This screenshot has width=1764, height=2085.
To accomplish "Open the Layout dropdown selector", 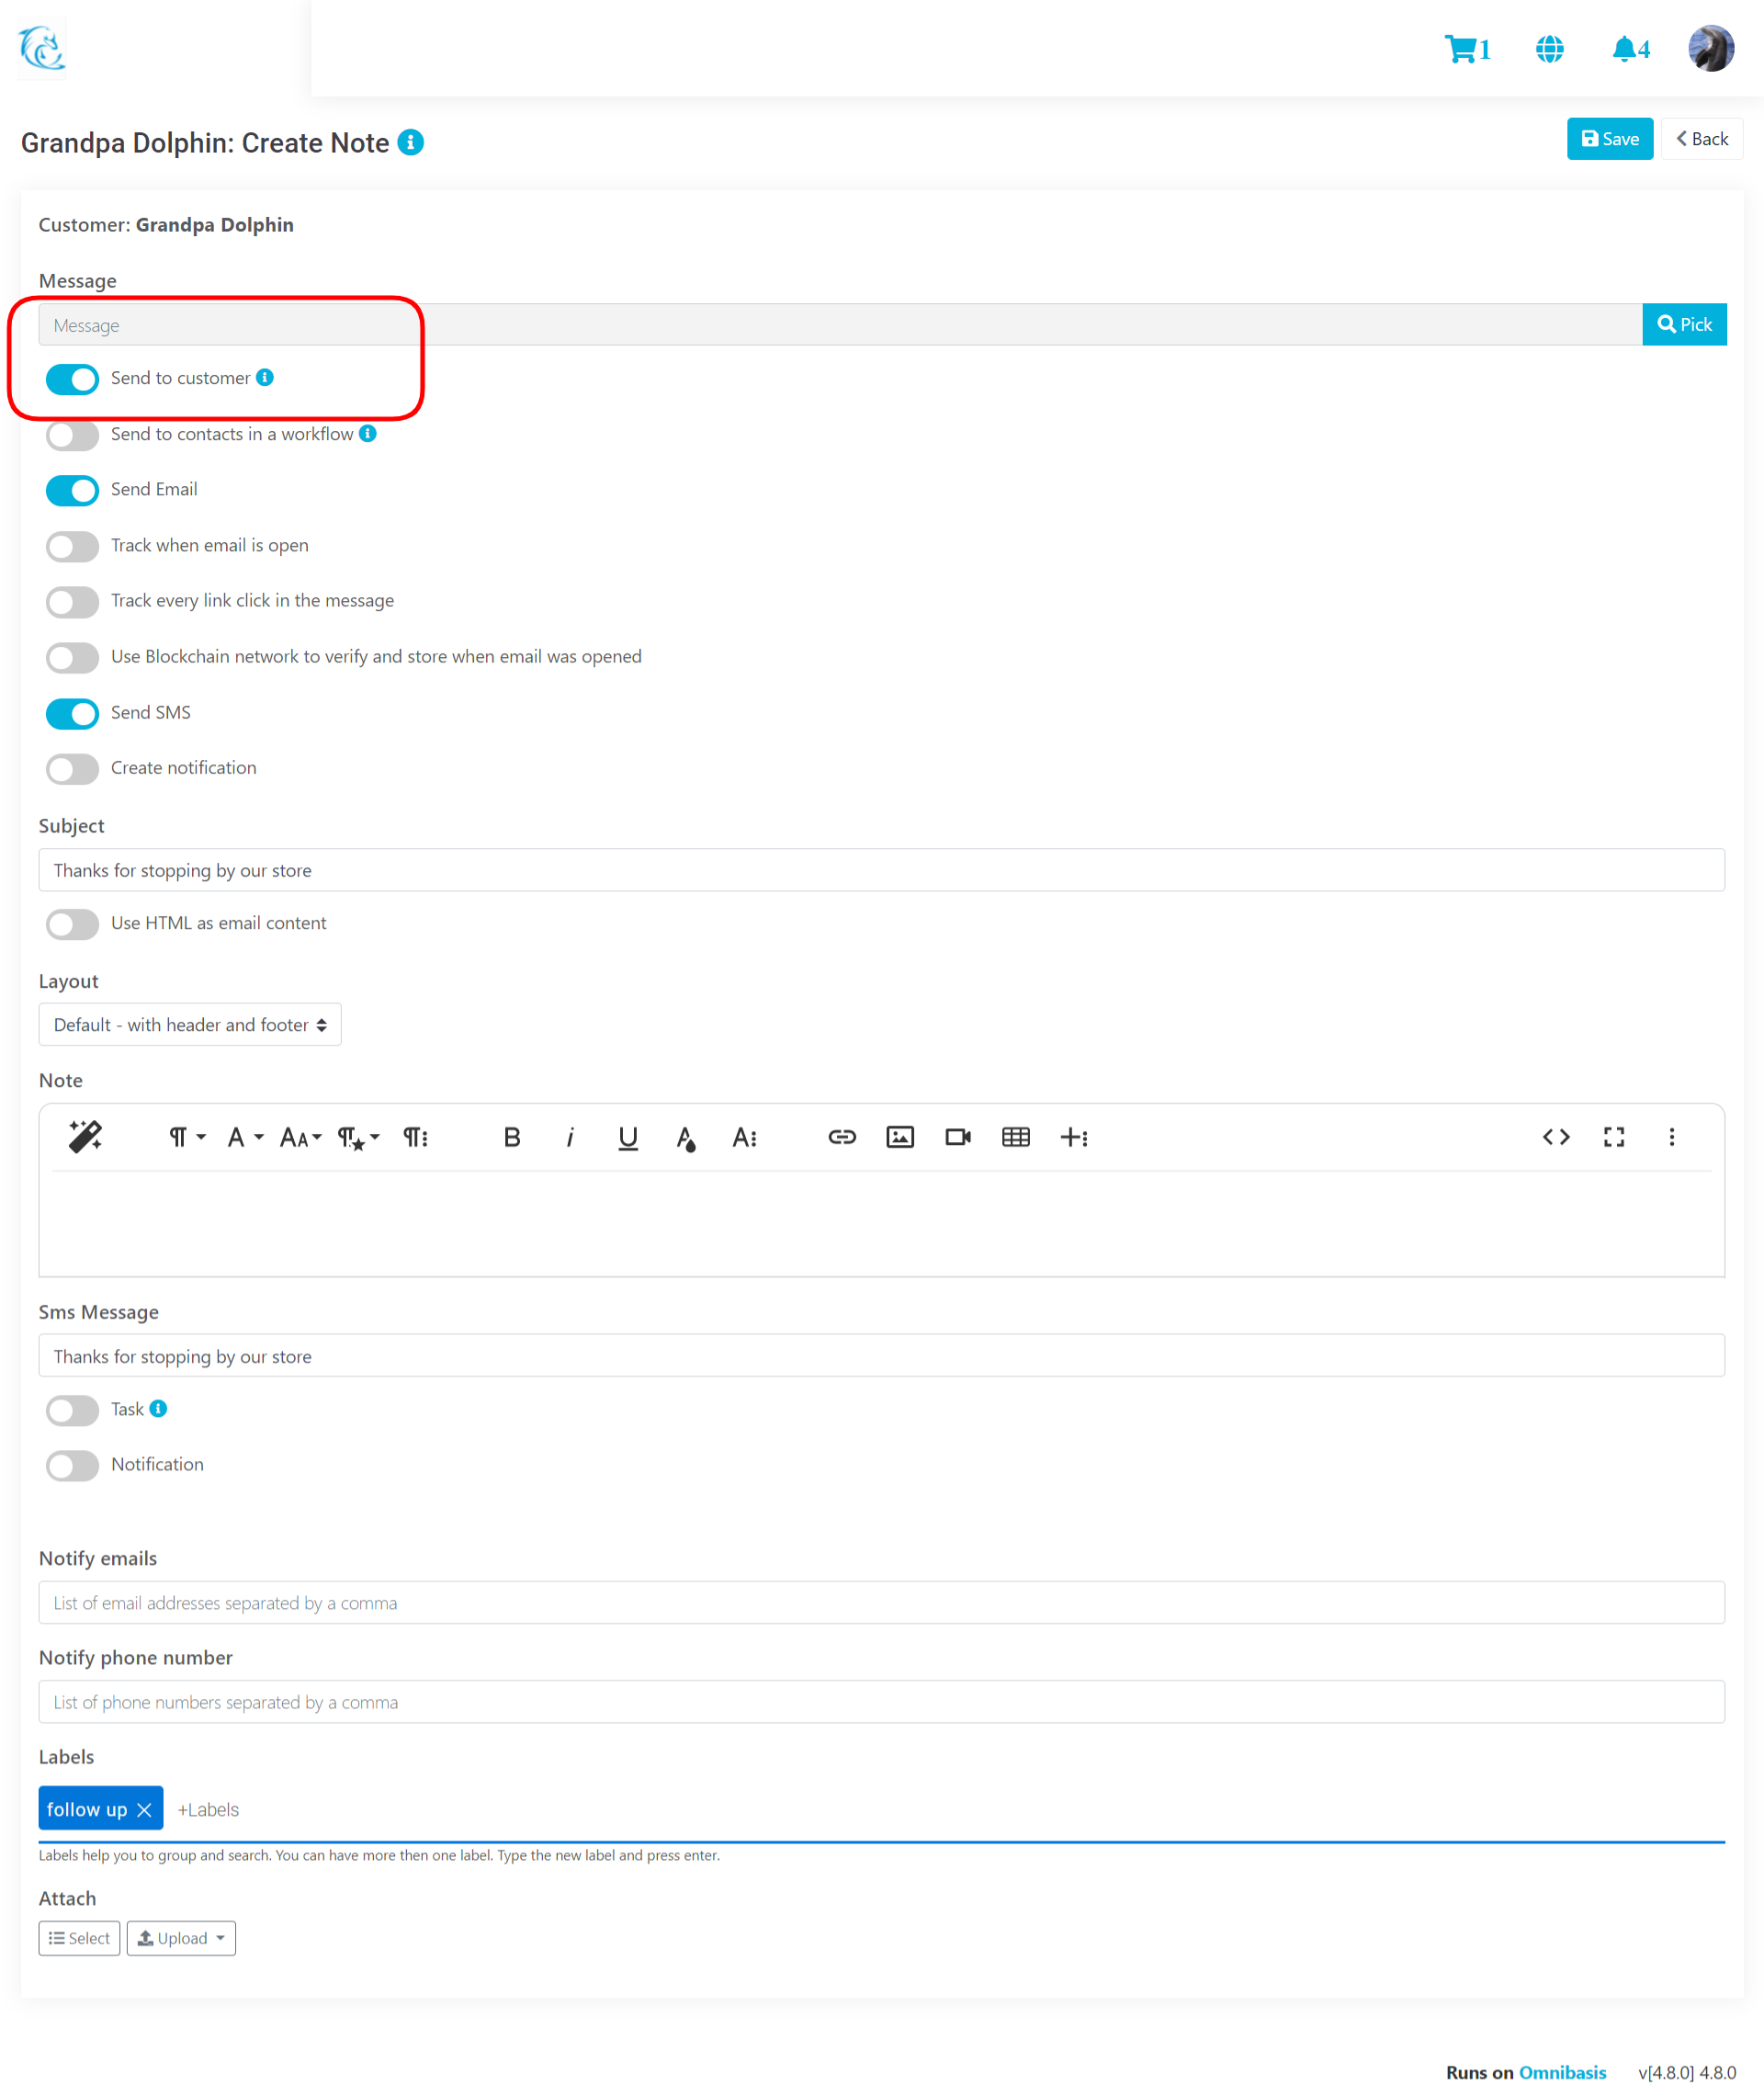I will pos(190,1025).
